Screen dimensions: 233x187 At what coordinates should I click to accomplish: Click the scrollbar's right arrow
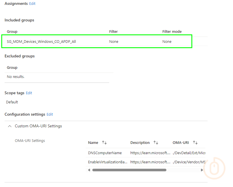202,170
